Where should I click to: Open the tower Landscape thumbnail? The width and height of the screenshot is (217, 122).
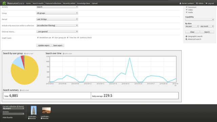[34, 110]
